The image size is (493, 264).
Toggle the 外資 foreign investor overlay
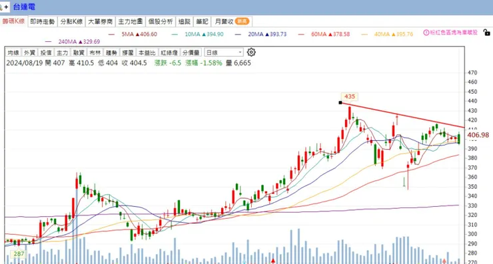29,53
